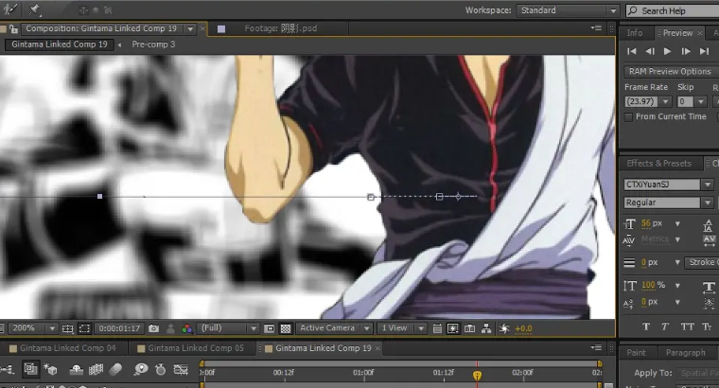Take a snapshot with the camera icon

(153, 328)
